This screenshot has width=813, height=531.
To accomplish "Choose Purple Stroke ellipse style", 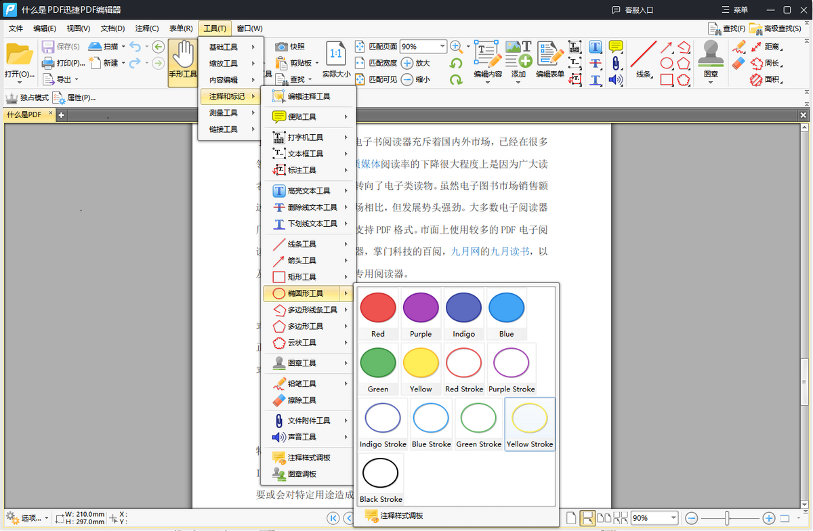I will 512,368.
